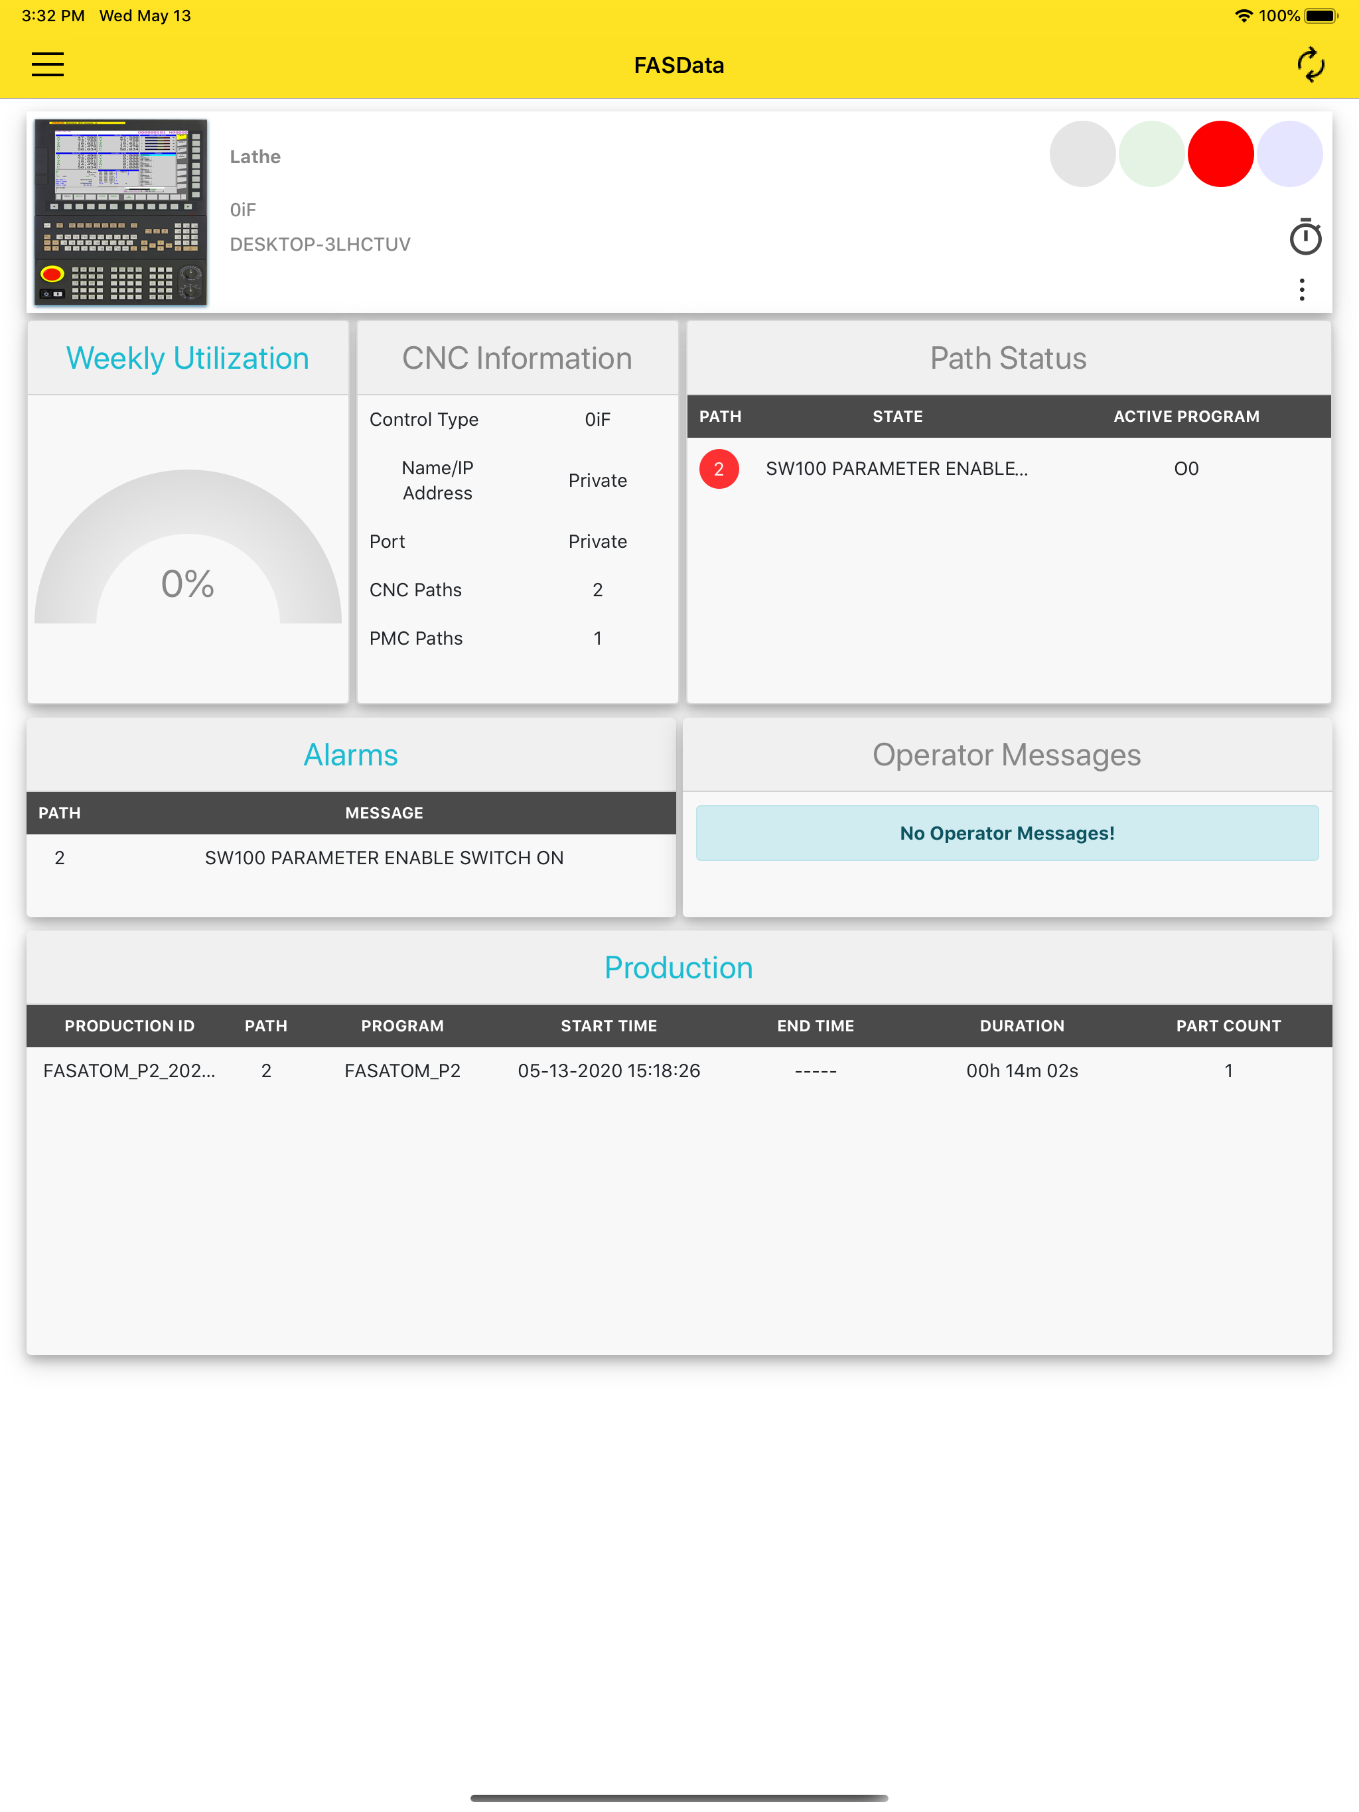Select the light green status circle
Screen dimensions: 1359x1812
pos(1151,154)
